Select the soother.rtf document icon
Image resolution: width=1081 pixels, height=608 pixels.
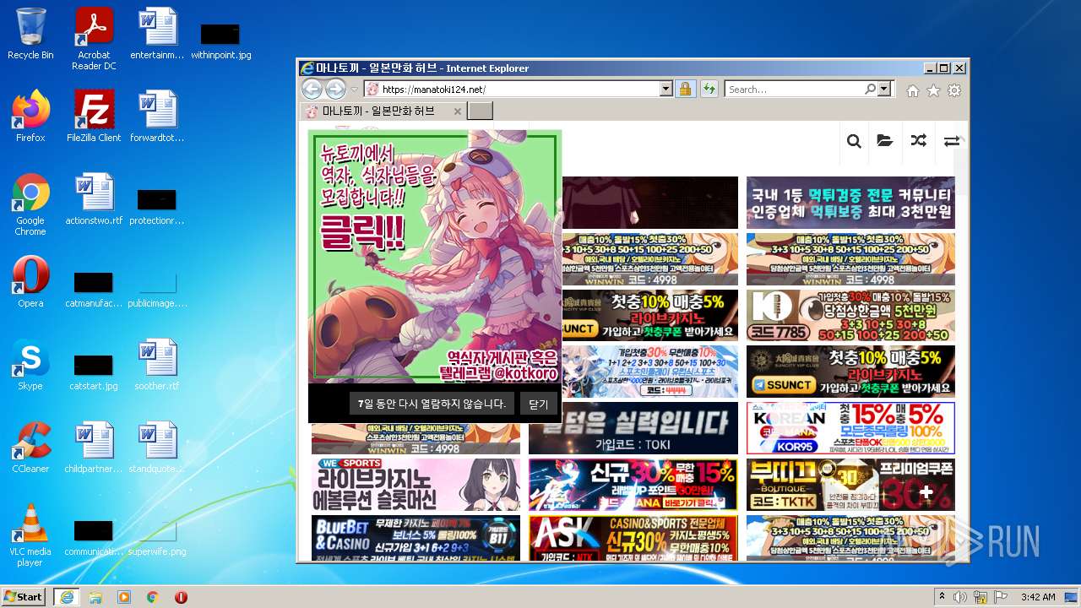click(157, 365)
